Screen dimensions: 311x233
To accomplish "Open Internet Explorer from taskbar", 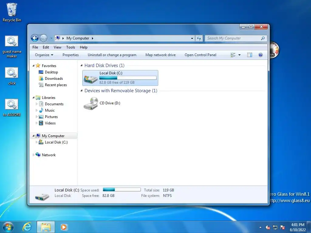I will 27,227.
